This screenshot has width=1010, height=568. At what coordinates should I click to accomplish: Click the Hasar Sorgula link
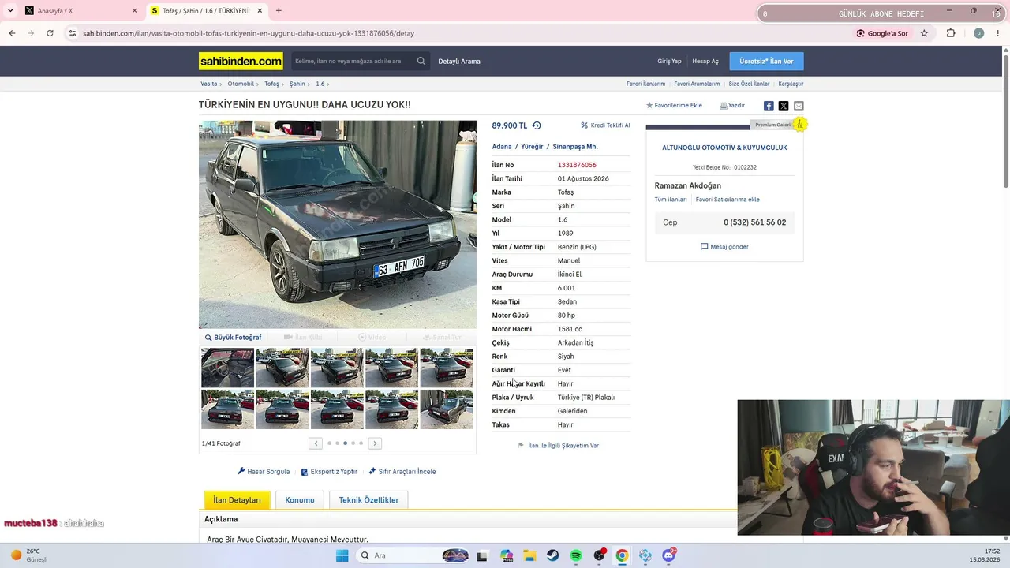pyautogui.click(x=264, y=472)
